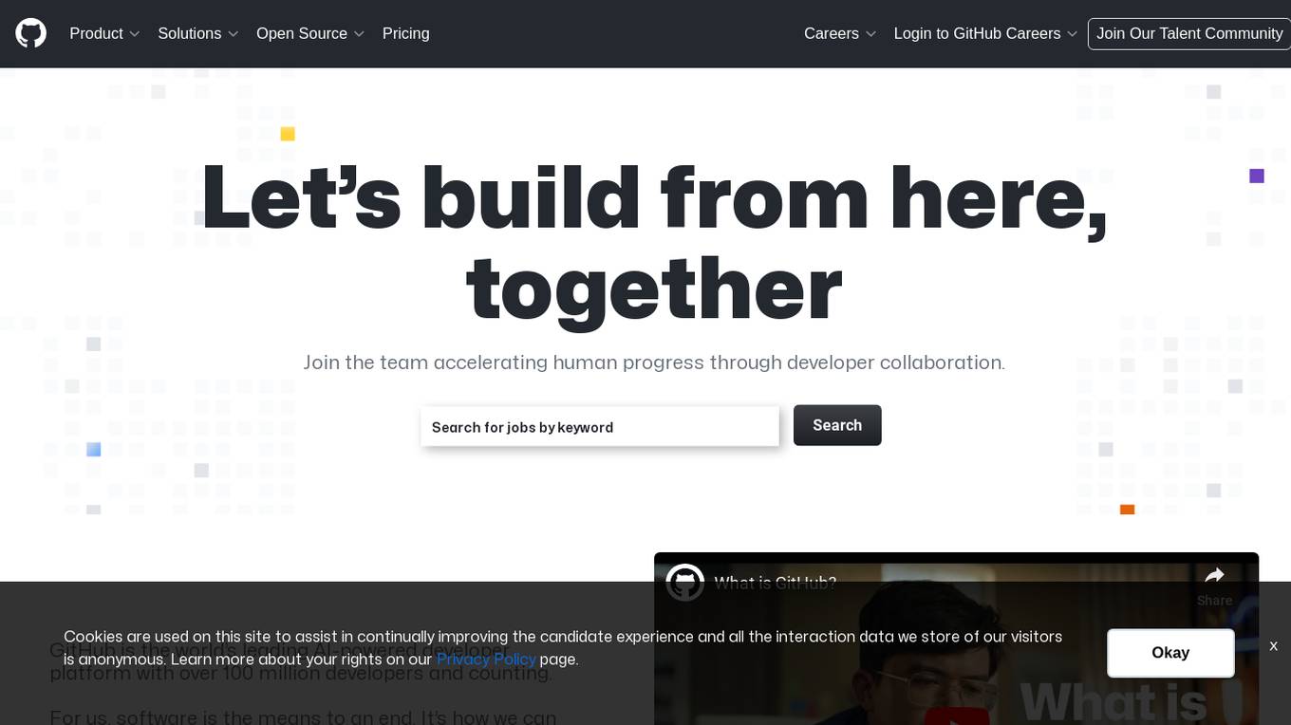Dismiss the cookie banner with the x
This screenshot has width=1291, height=725.
(x=1273, y=646)
